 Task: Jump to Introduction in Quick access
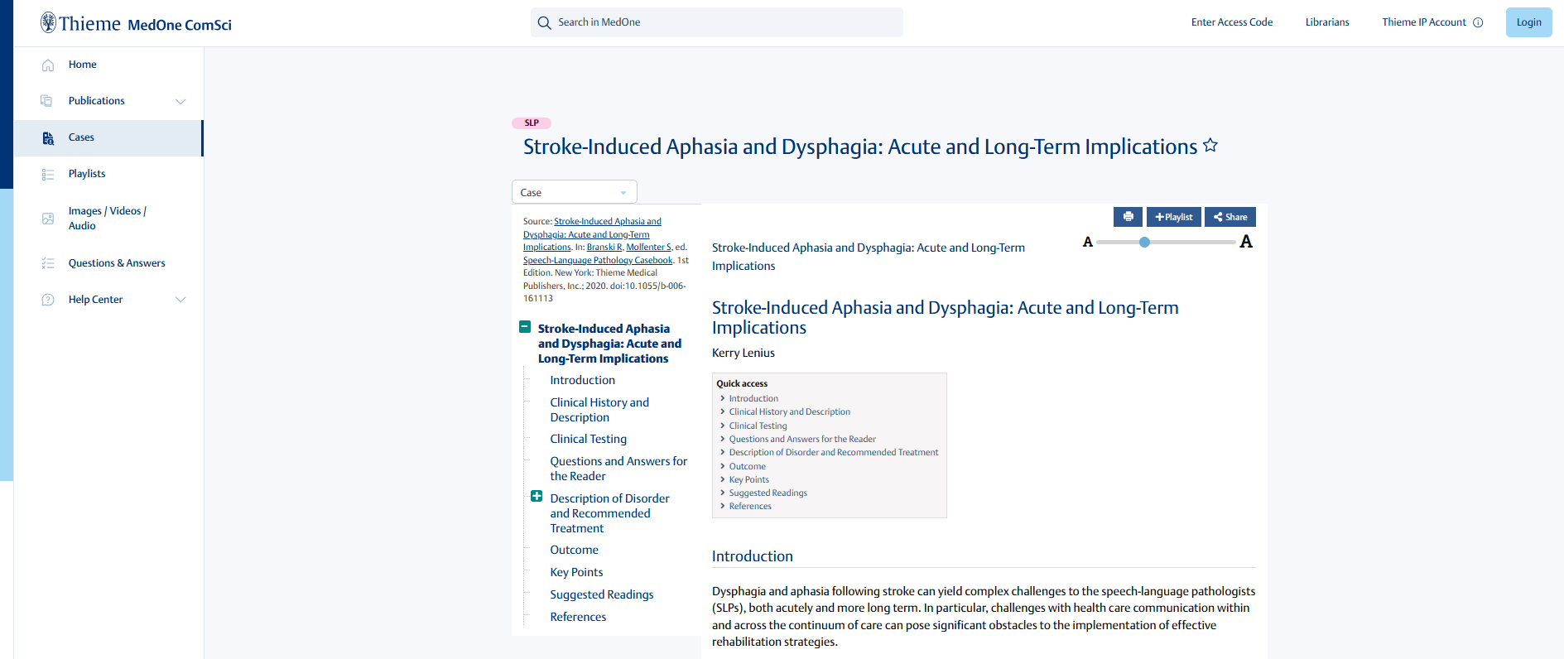tap(753, 398)
